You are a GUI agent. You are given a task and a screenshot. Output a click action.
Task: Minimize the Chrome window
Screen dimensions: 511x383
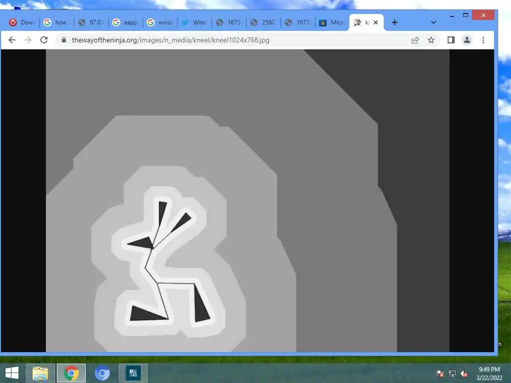(452, 15)
